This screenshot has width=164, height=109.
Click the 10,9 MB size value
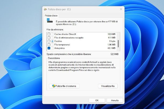[112, 34]
